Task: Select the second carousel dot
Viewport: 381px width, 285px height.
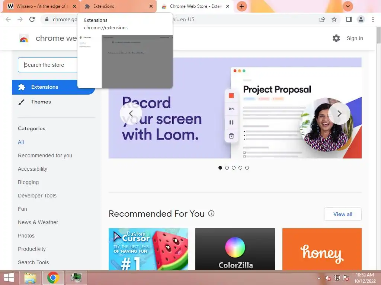Action: [227, 168]
